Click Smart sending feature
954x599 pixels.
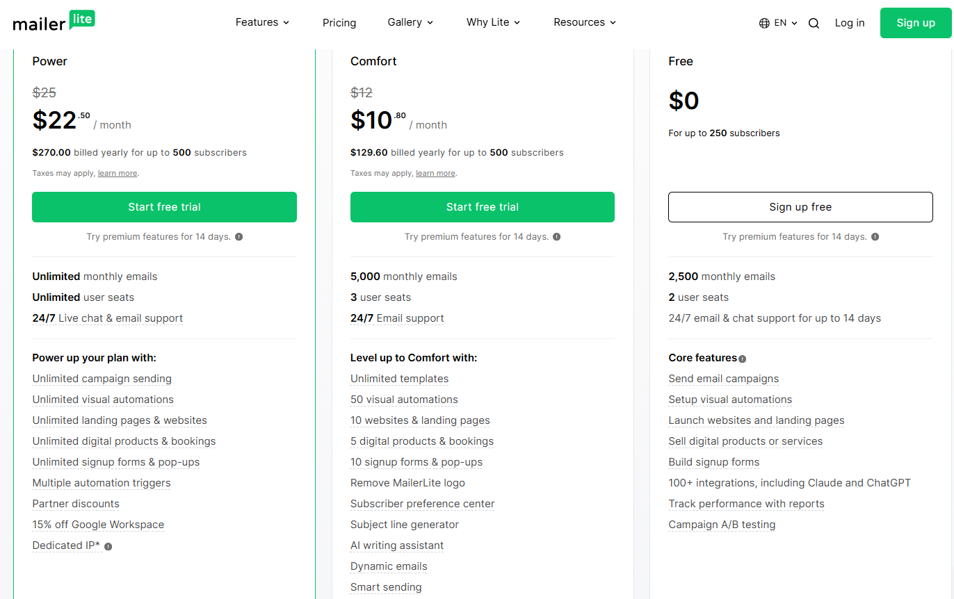[386, 587]
